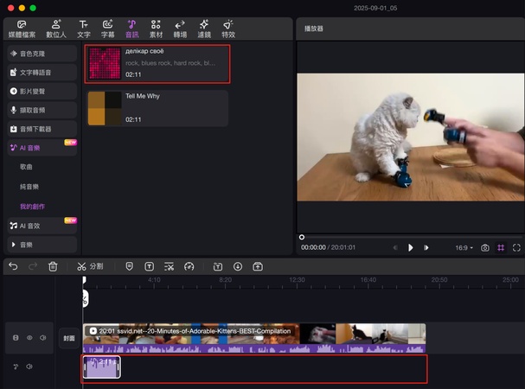525x389 pixels.
Task: Select the 純音樂 instrumental sub-item
Action: pyautogui.click(x=29, y=187)
